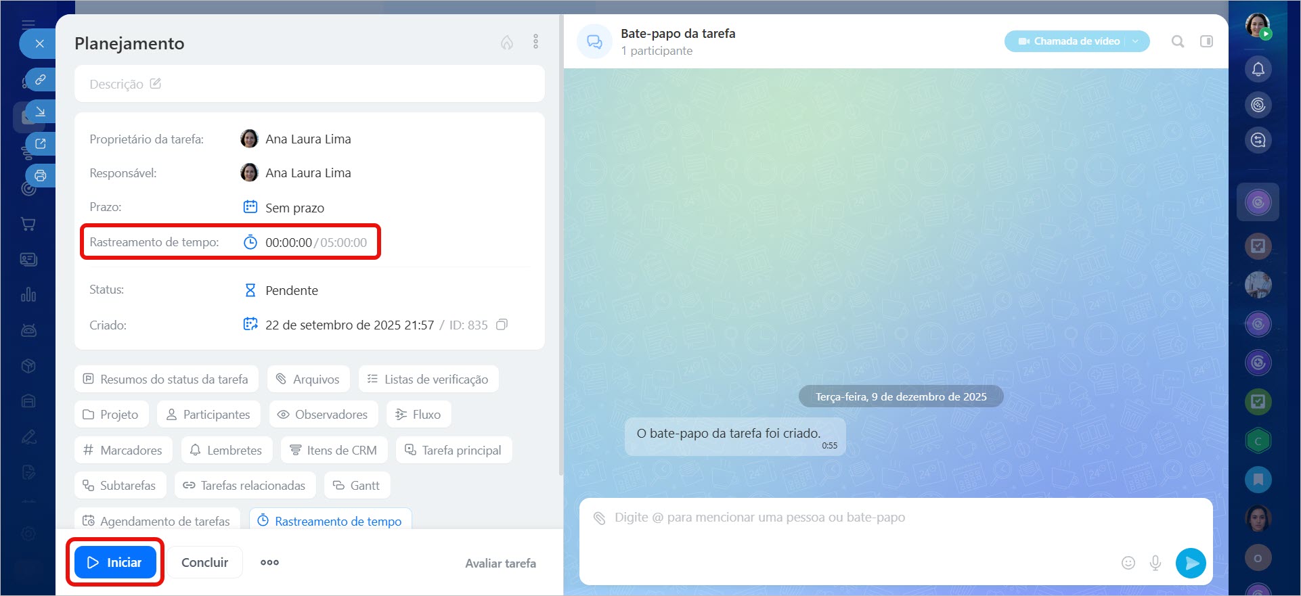Search within the task chat
The image size is (1301, 596).
coord(1178,42)
